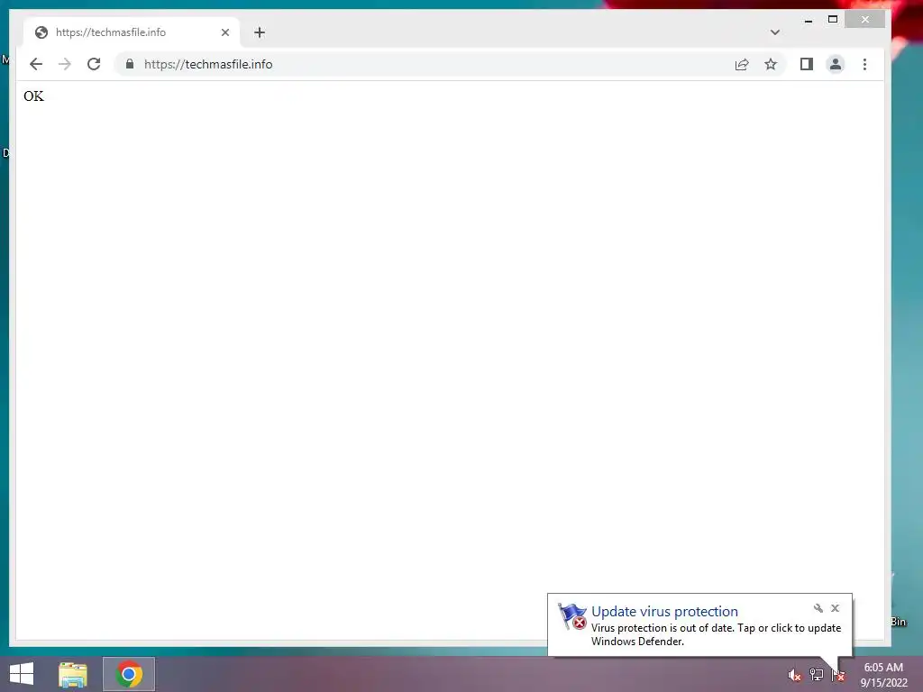This screenshot has width=923, height=692.
Task: Expand the tab search dropdown
Action: click(x=774, y=32)
